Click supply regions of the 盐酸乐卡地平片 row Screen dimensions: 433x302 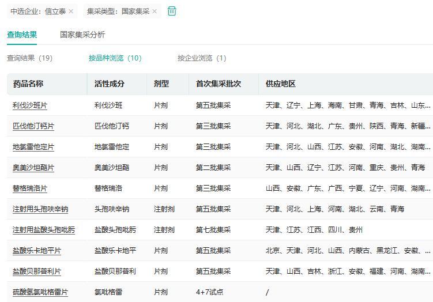pyautogui.click(x=348, y=250)
